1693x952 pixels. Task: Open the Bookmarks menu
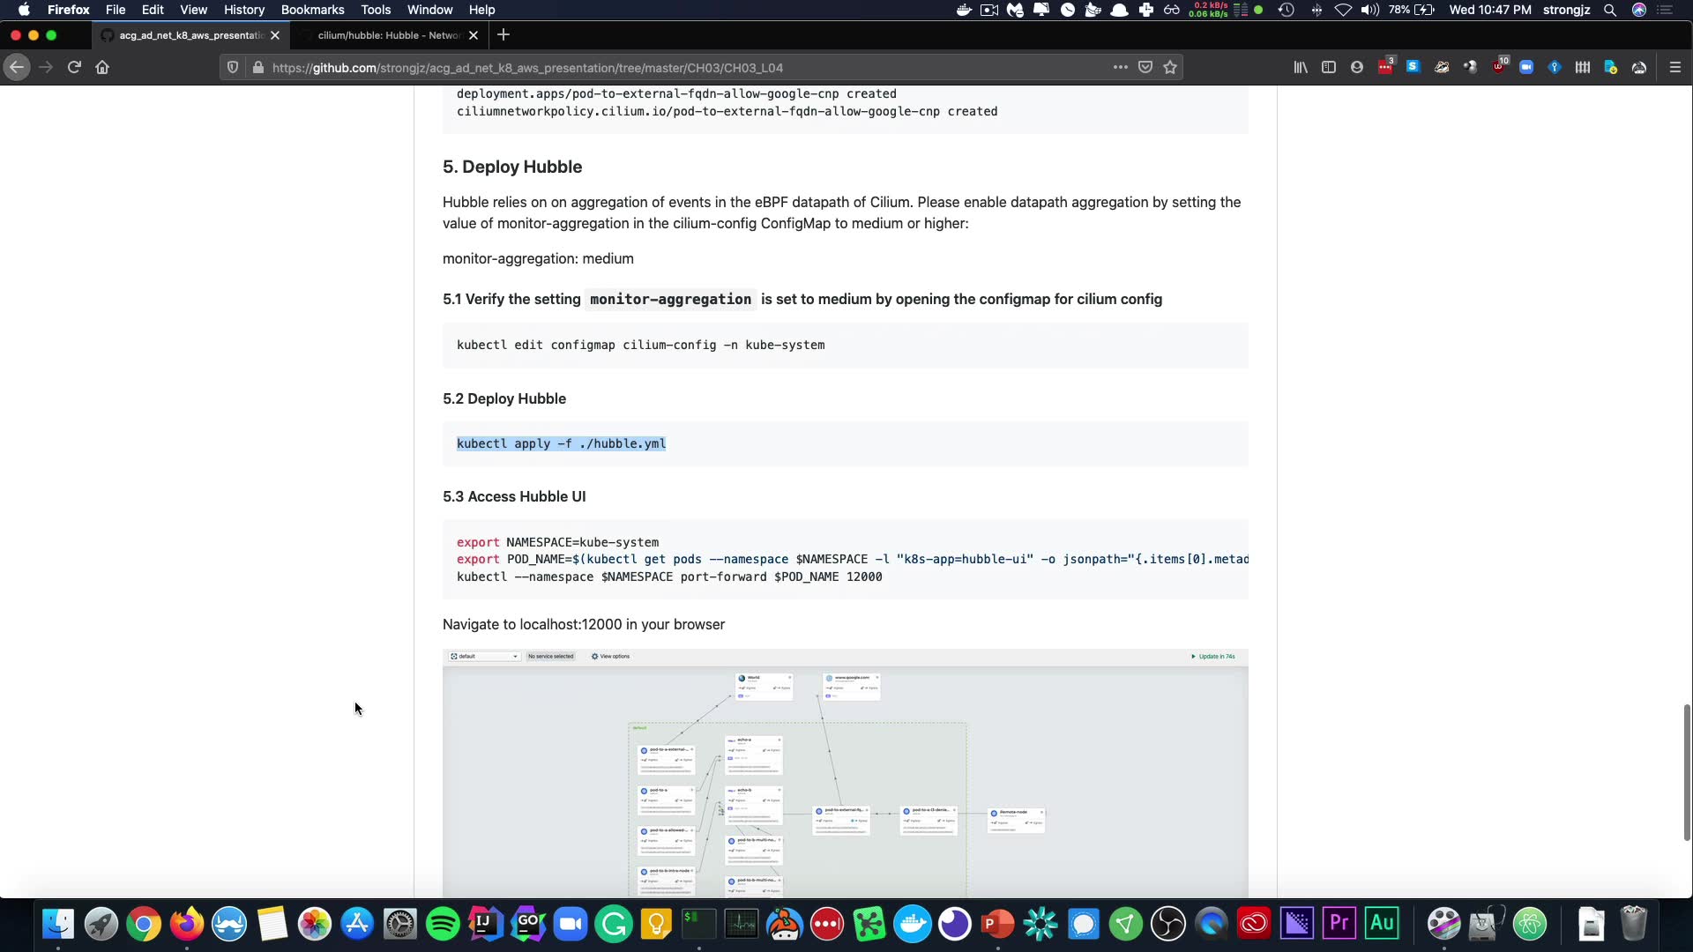(312, 10)
